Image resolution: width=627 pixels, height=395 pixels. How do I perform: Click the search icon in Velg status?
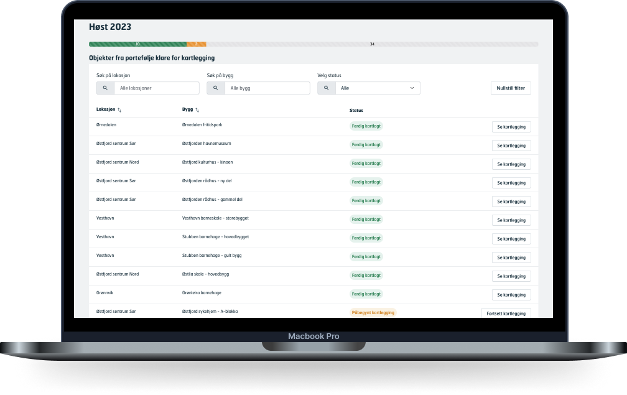click(x=326, y=88)
